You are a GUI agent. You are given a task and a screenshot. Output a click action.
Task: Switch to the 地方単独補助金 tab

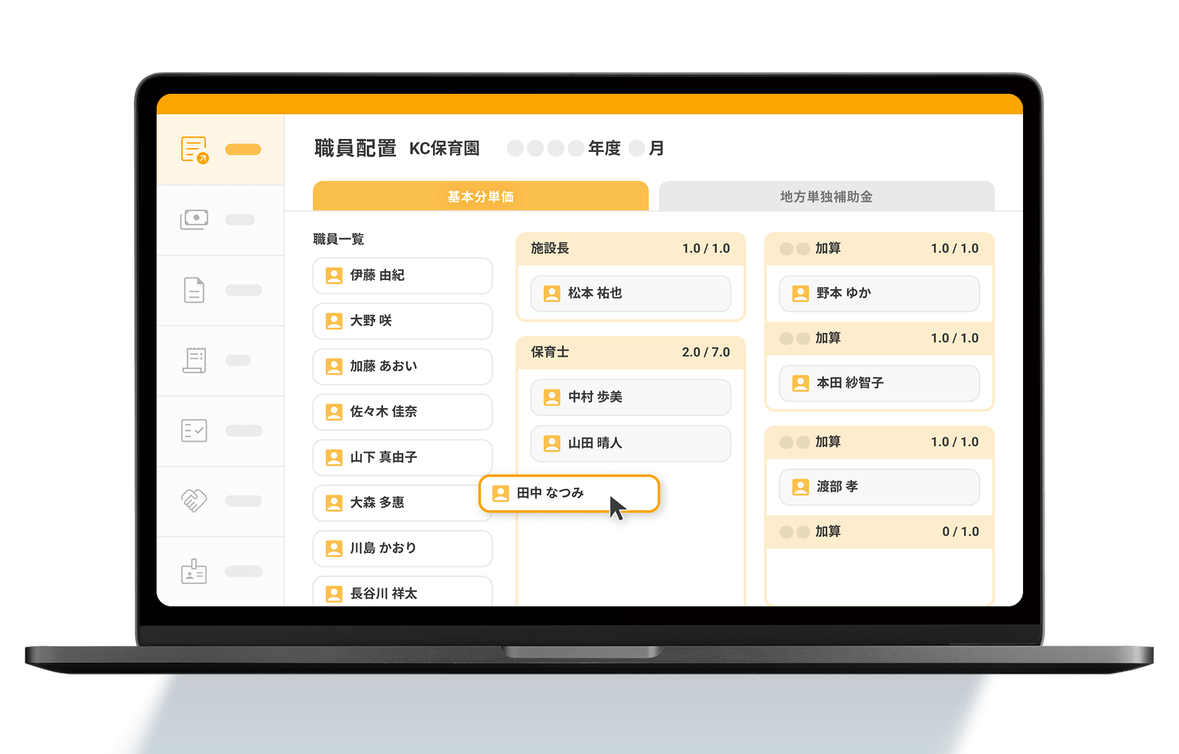pos(826,196)
